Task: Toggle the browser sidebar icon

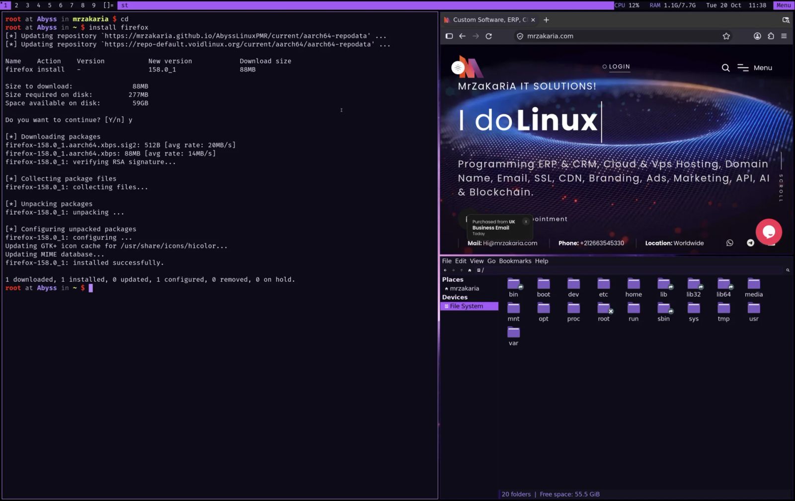Action: (449, 36)
